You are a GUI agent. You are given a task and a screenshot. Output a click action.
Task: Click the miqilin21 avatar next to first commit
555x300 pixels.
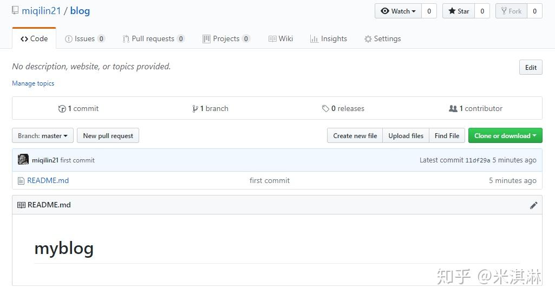point(23,160)
